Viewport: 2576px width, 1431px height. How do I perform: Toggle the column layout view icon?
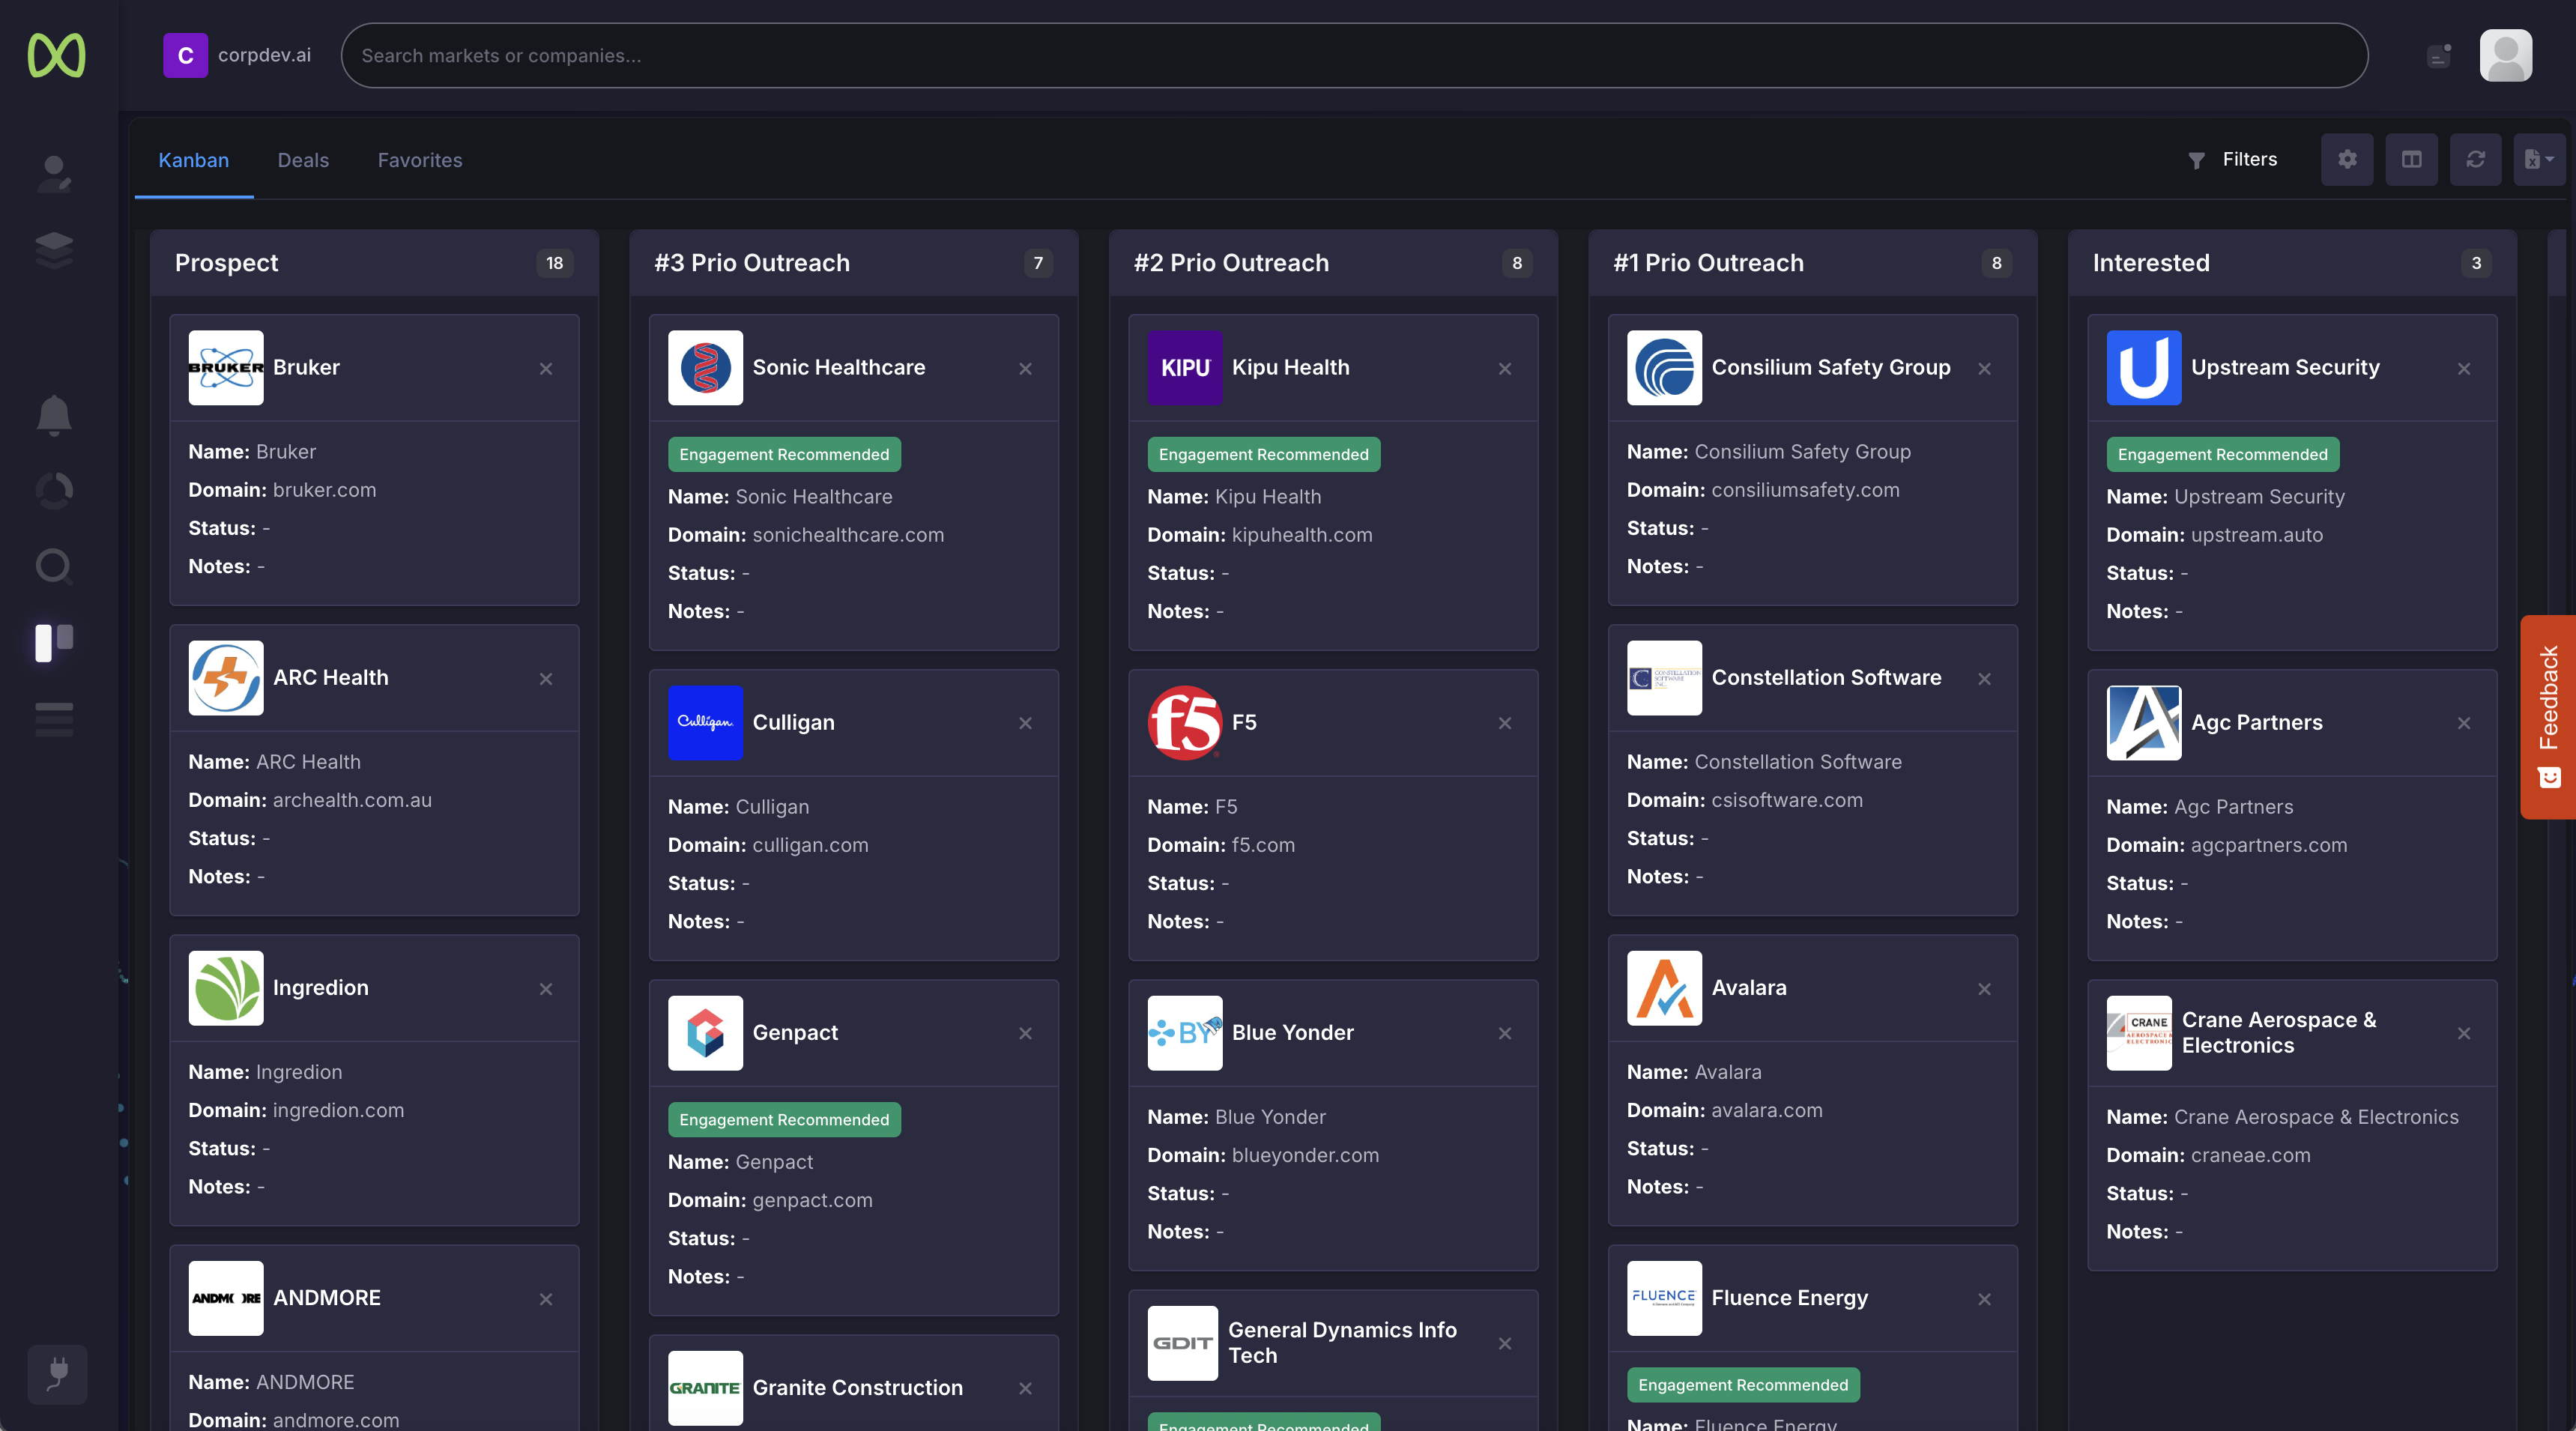click(x=2411, y=159)
